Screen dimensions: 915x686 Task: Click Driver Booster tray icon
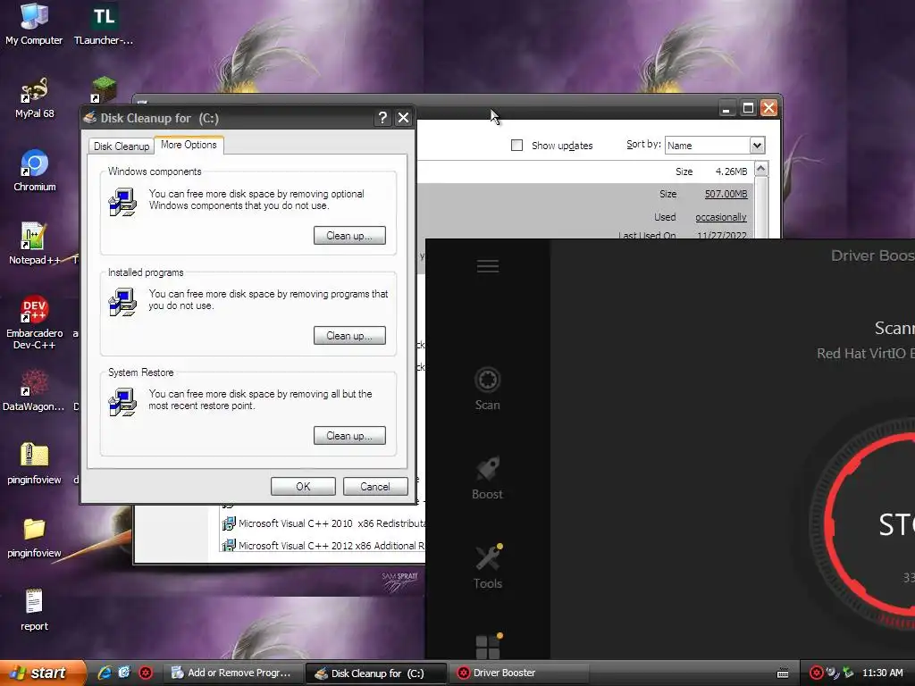[816, 673]
